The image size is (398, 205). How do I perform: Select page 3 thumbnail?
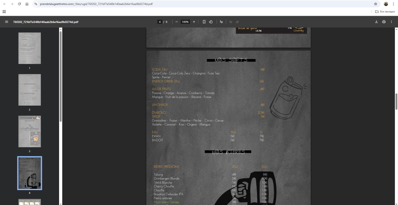tap(30, 131)
